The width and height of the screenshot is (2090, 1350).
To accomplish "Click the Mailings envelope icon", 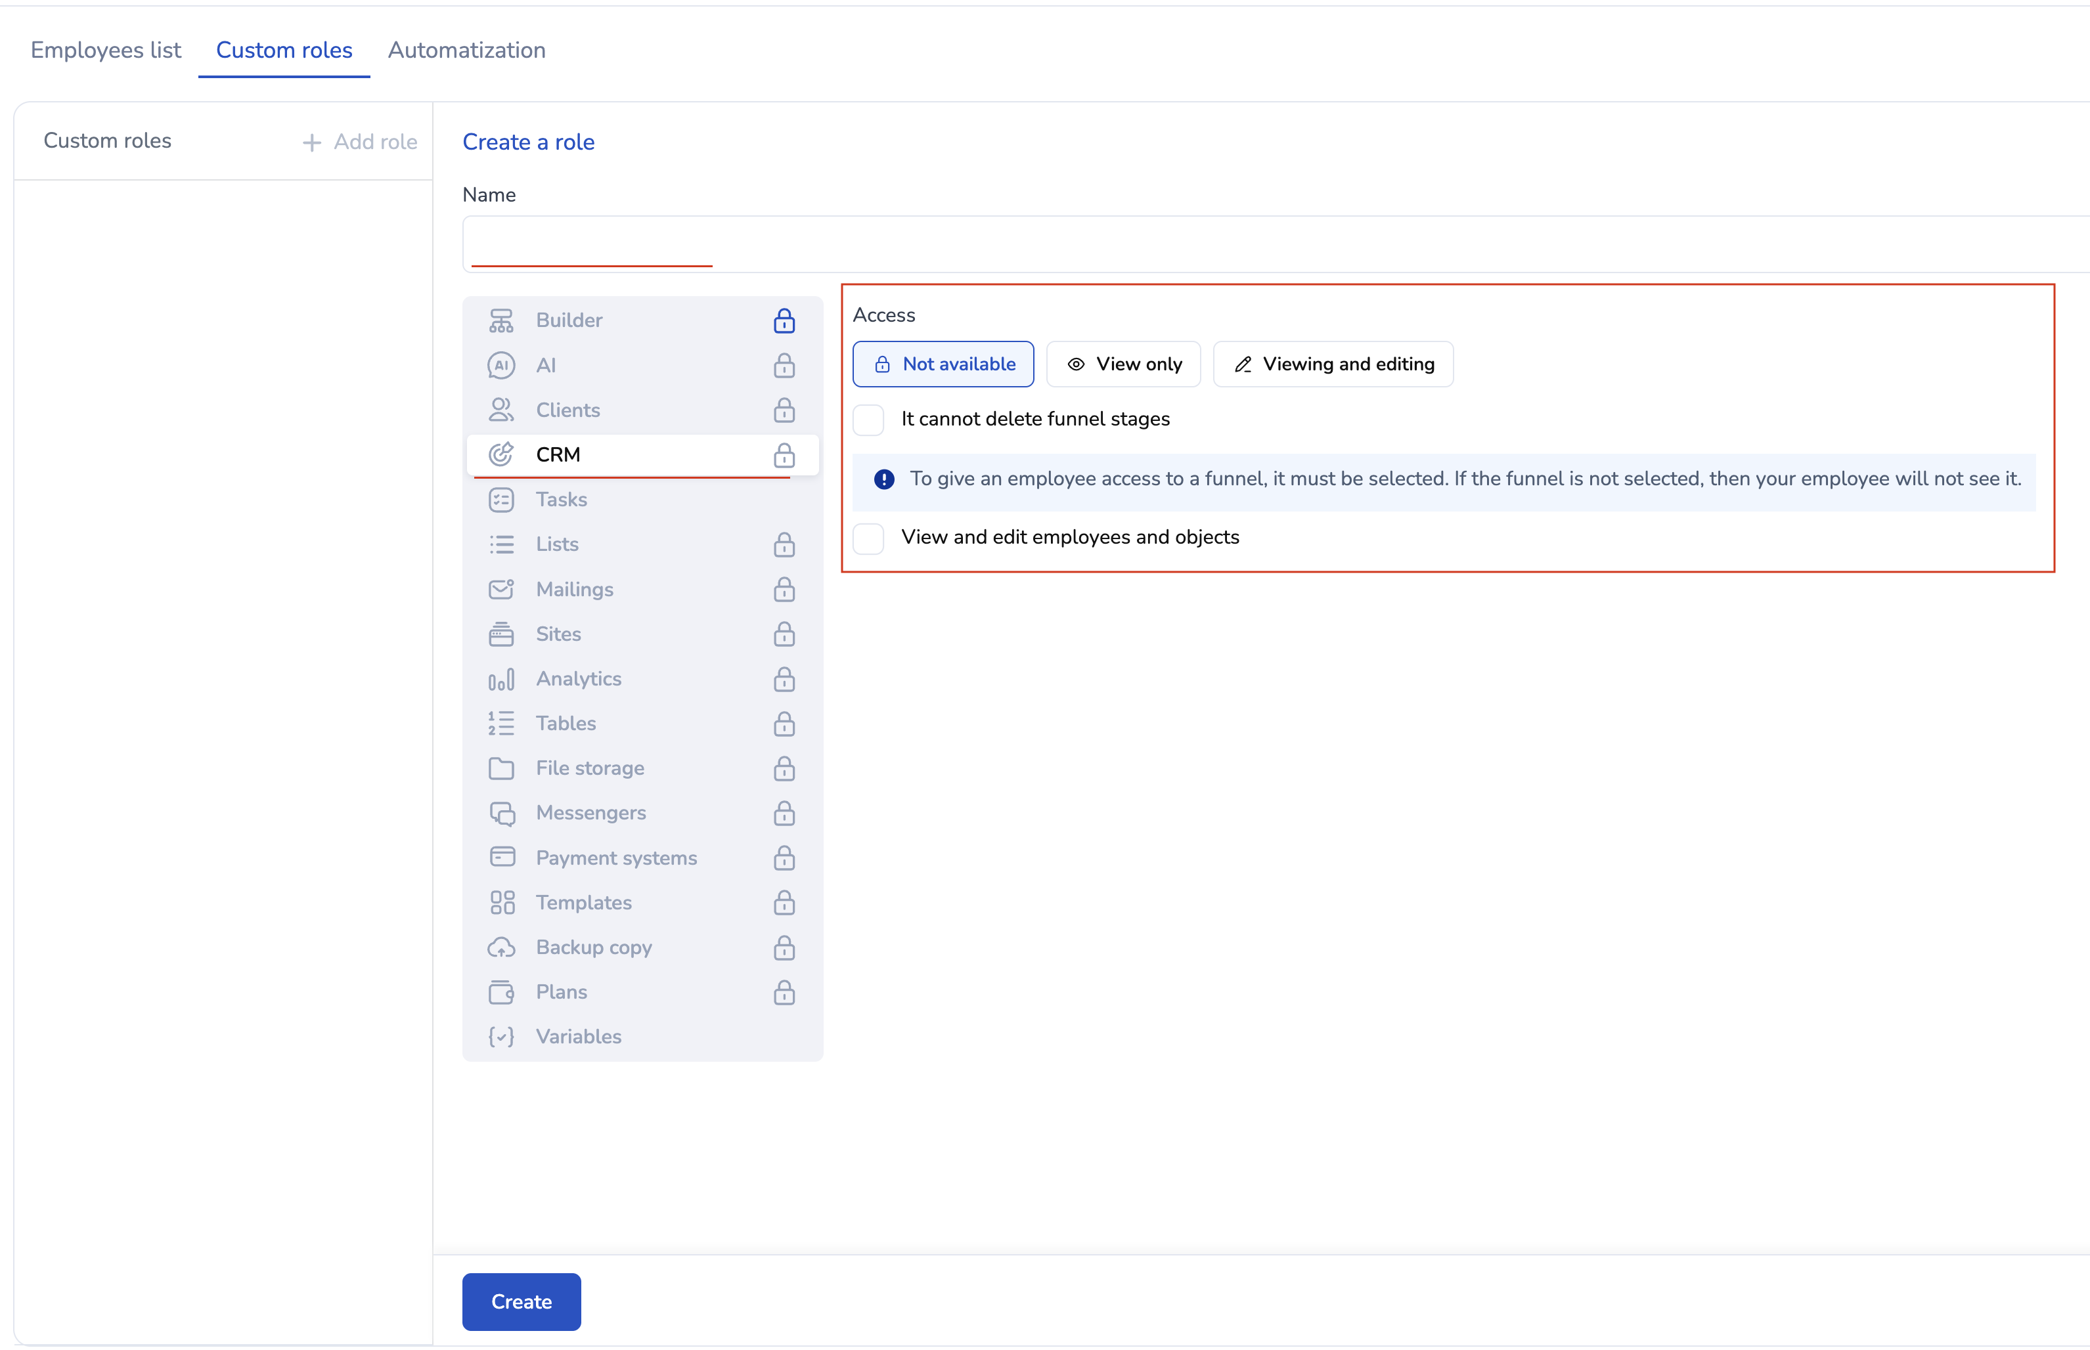I will pyautogui.click(x=500, y=589).
